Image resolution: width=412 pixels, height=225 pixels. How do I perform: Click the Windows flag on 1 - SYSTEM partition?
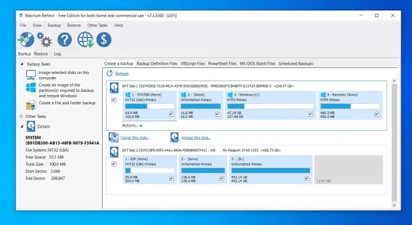click(128, 95)
